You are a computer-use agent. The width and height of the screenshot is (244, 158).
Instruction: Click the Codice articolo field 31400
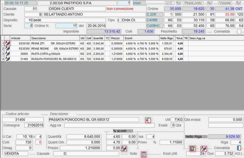(23, 120)
